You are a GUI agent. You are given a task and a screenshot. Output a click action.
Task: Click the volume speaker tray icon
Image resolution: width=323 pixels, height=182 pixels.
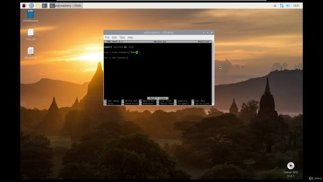(x=288, y=6)
